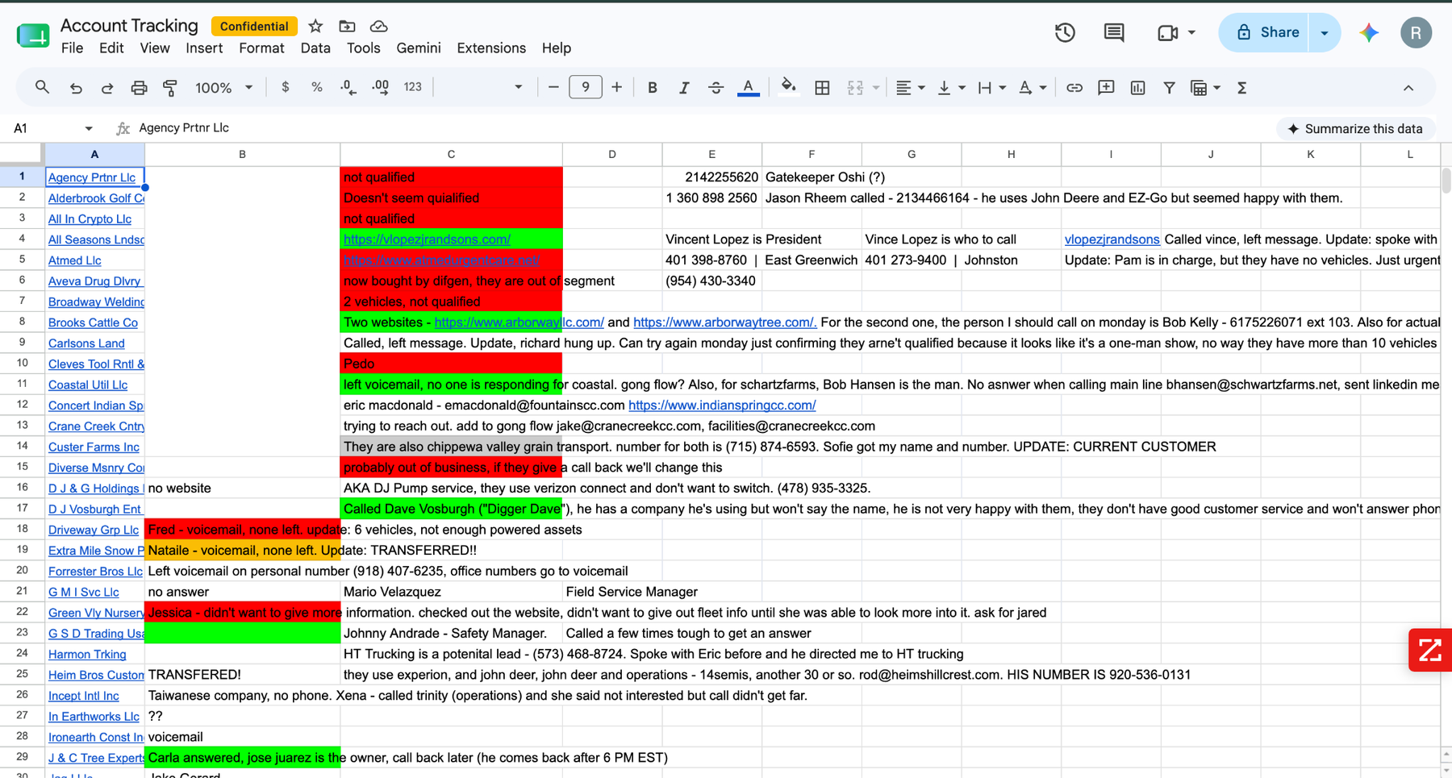Click the print icon
The image size is (1452, 778).
(139, 88)
